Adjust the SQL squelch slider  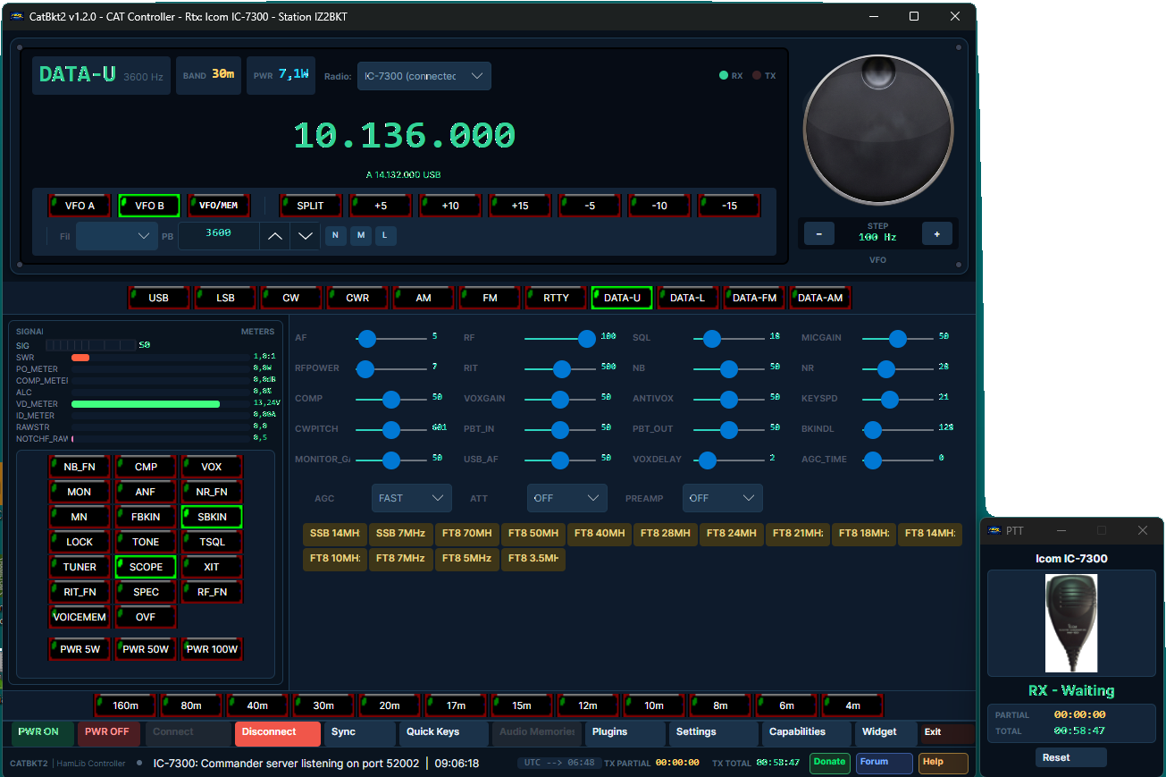click(729, 338)
